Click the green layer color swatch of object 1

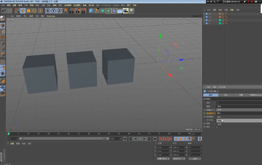click(220, 23)
